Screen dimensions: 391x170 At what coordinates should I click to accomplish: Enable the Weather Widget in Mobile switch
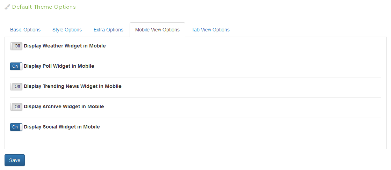tap(16, 46)
